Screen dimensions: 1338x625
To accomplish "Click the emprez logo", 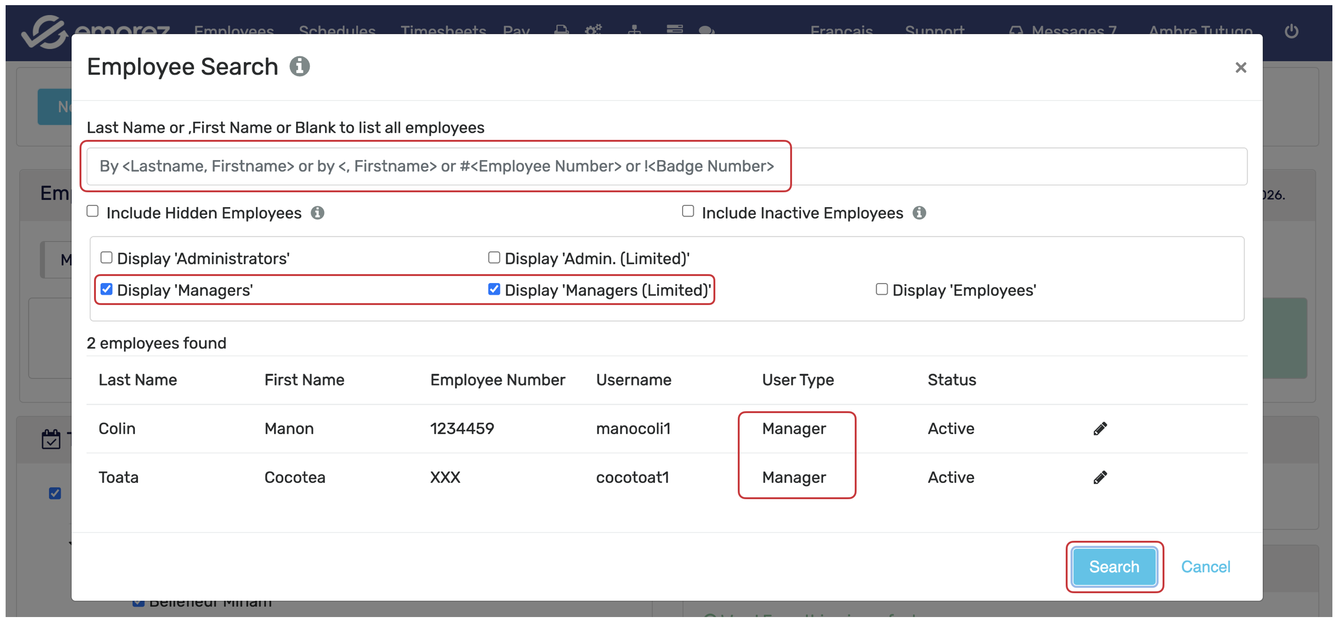I will [44, 31].
